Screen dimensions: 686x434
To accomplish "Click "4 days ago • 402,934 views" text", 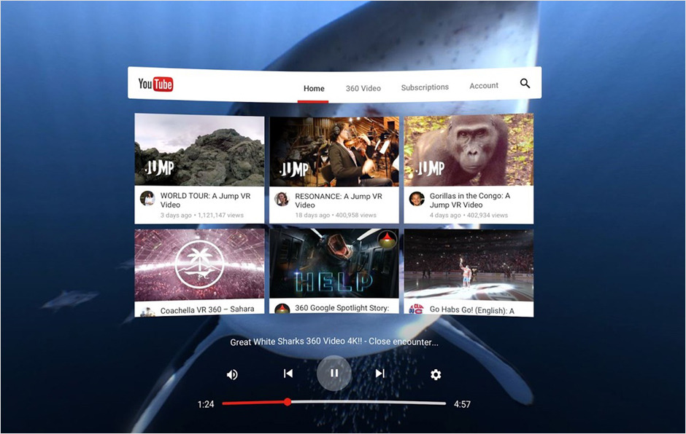I will (x=469, y=216).
